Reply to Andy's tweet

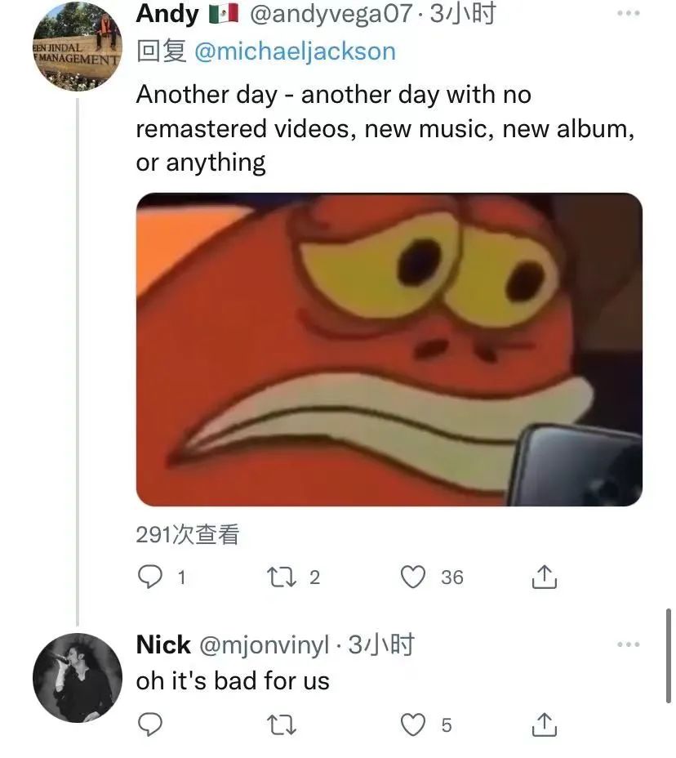tap(149, 577)
